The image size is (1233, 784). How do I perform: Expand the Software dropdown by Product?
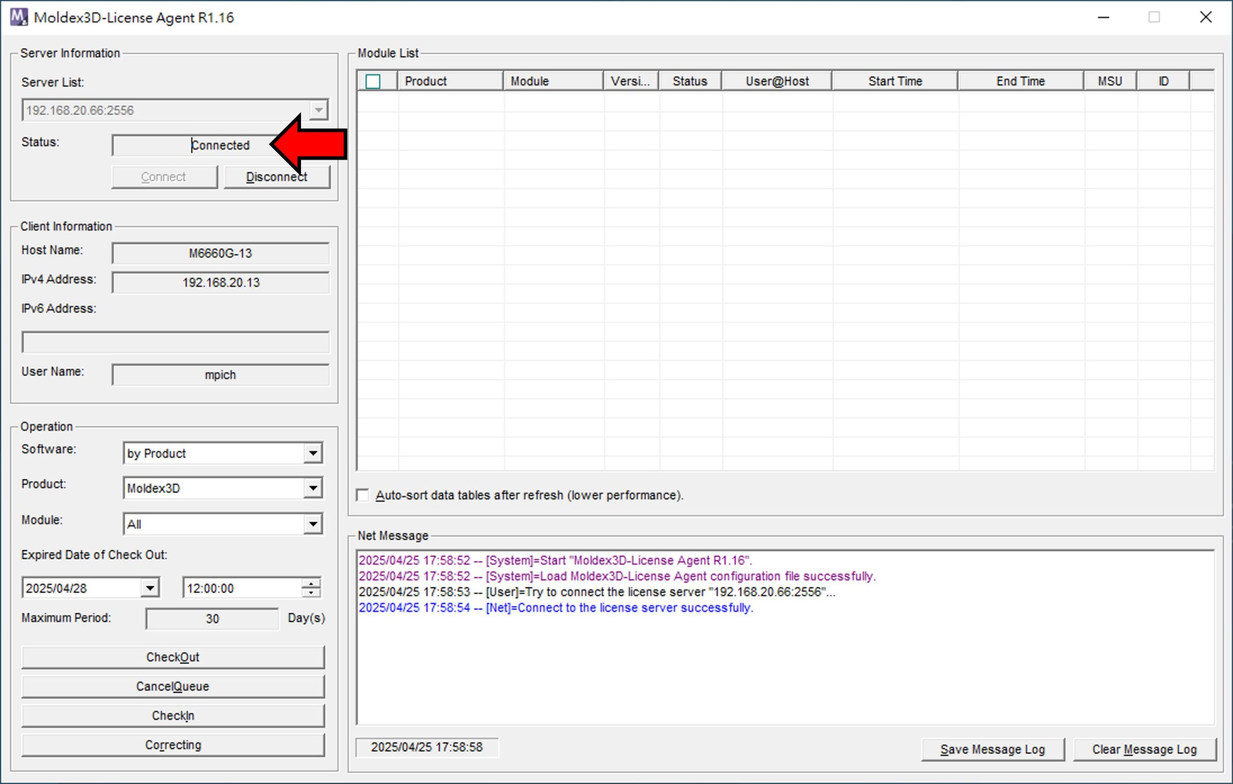click(x=313, y=453)
